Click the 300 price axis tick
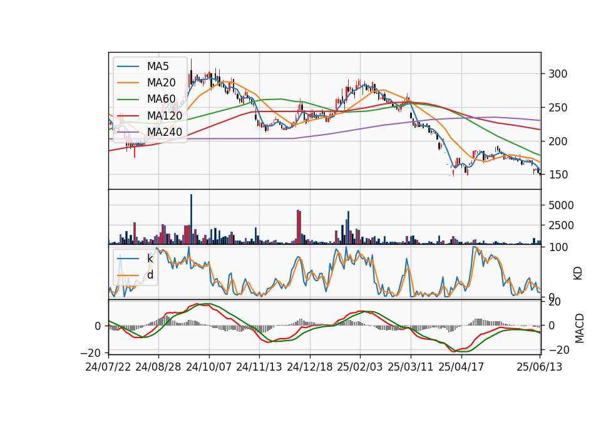Viewport: 601px width, 432px height. point(558,74)
